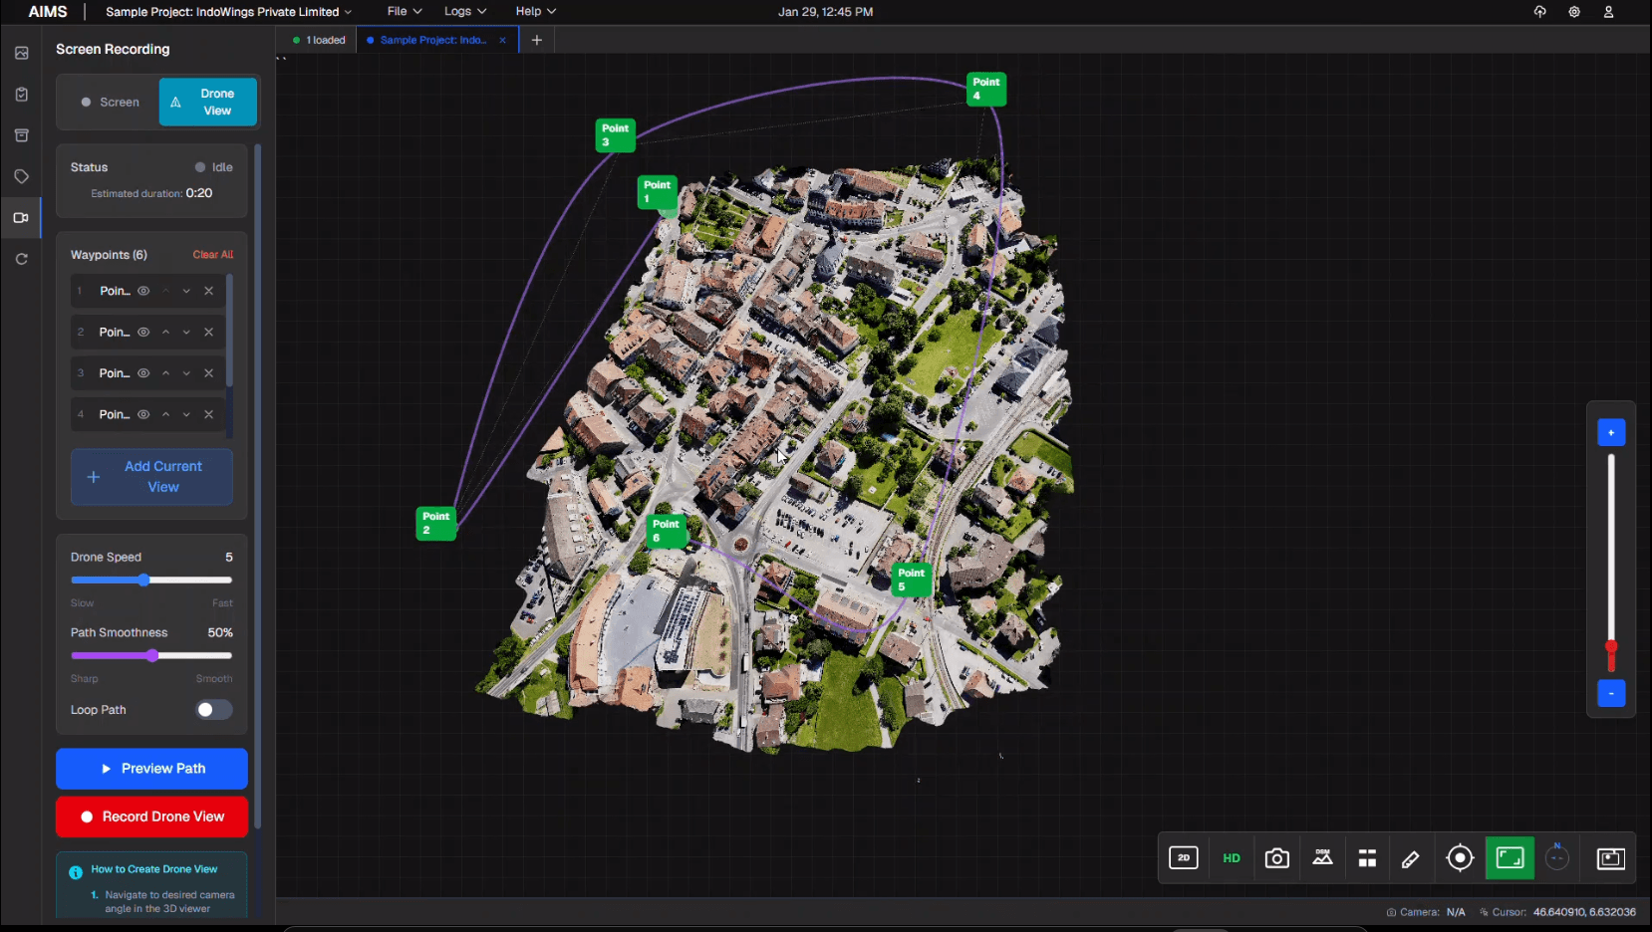Open the Help menu
This screenshot has height=932, width=1652.
[x=535, y=12]
